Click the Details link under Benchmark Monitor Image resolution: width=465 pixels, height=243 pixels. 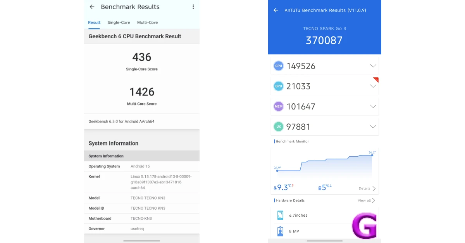tap(364, 188)
